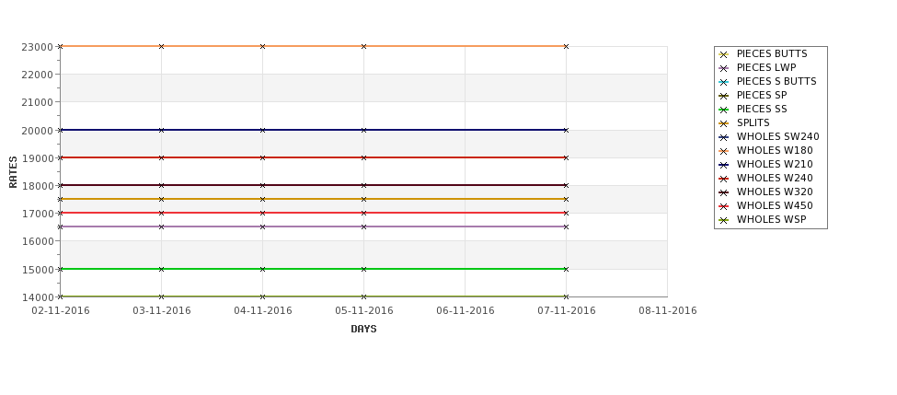
Task: Click the PIECES S BUTTS legend marker
Action: [x=724, y=82]
